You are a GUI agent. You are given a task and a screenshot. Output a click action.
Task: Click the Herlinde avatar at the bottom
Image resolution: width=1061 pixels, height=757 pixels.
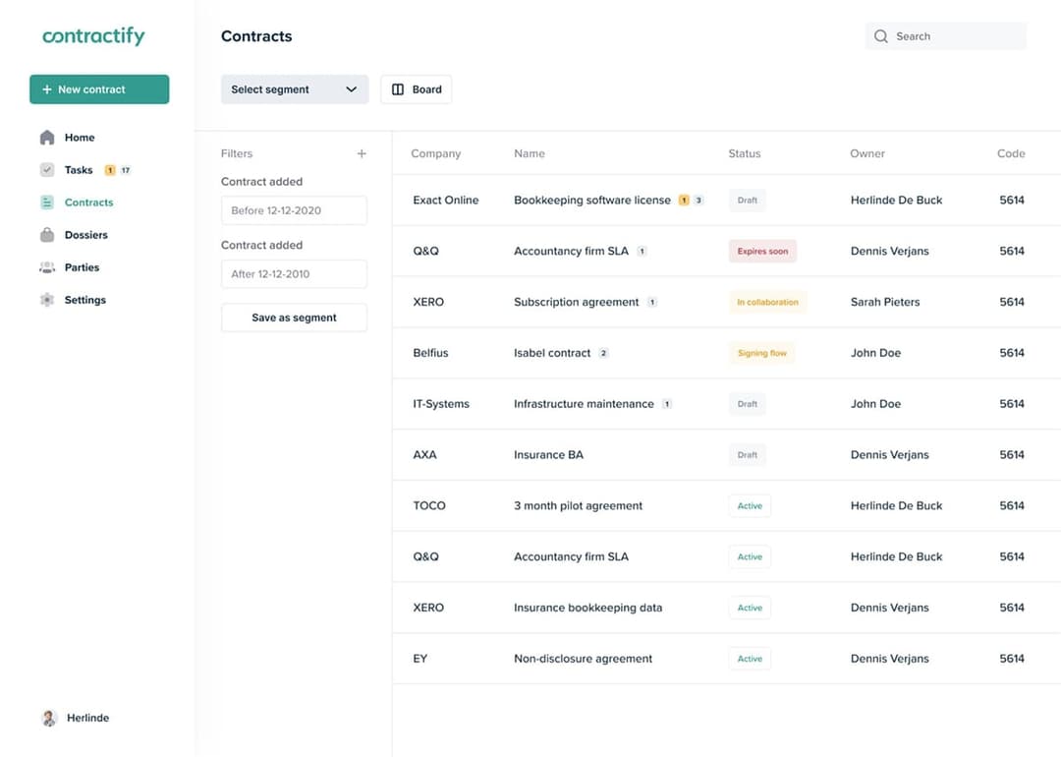click(x=48, y=718)
